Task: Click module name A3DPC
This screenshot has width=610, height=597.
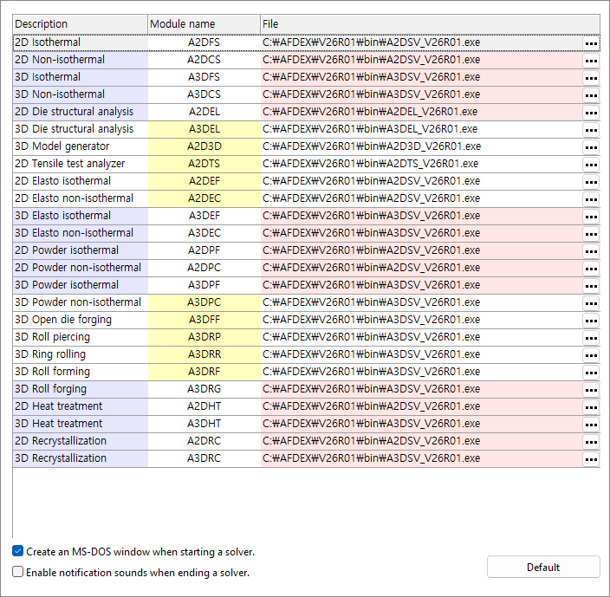Action: [204, 302]
